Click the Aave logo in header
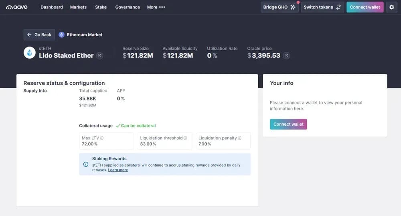Viewport: 401px width, 216px height. click(16, 7)
